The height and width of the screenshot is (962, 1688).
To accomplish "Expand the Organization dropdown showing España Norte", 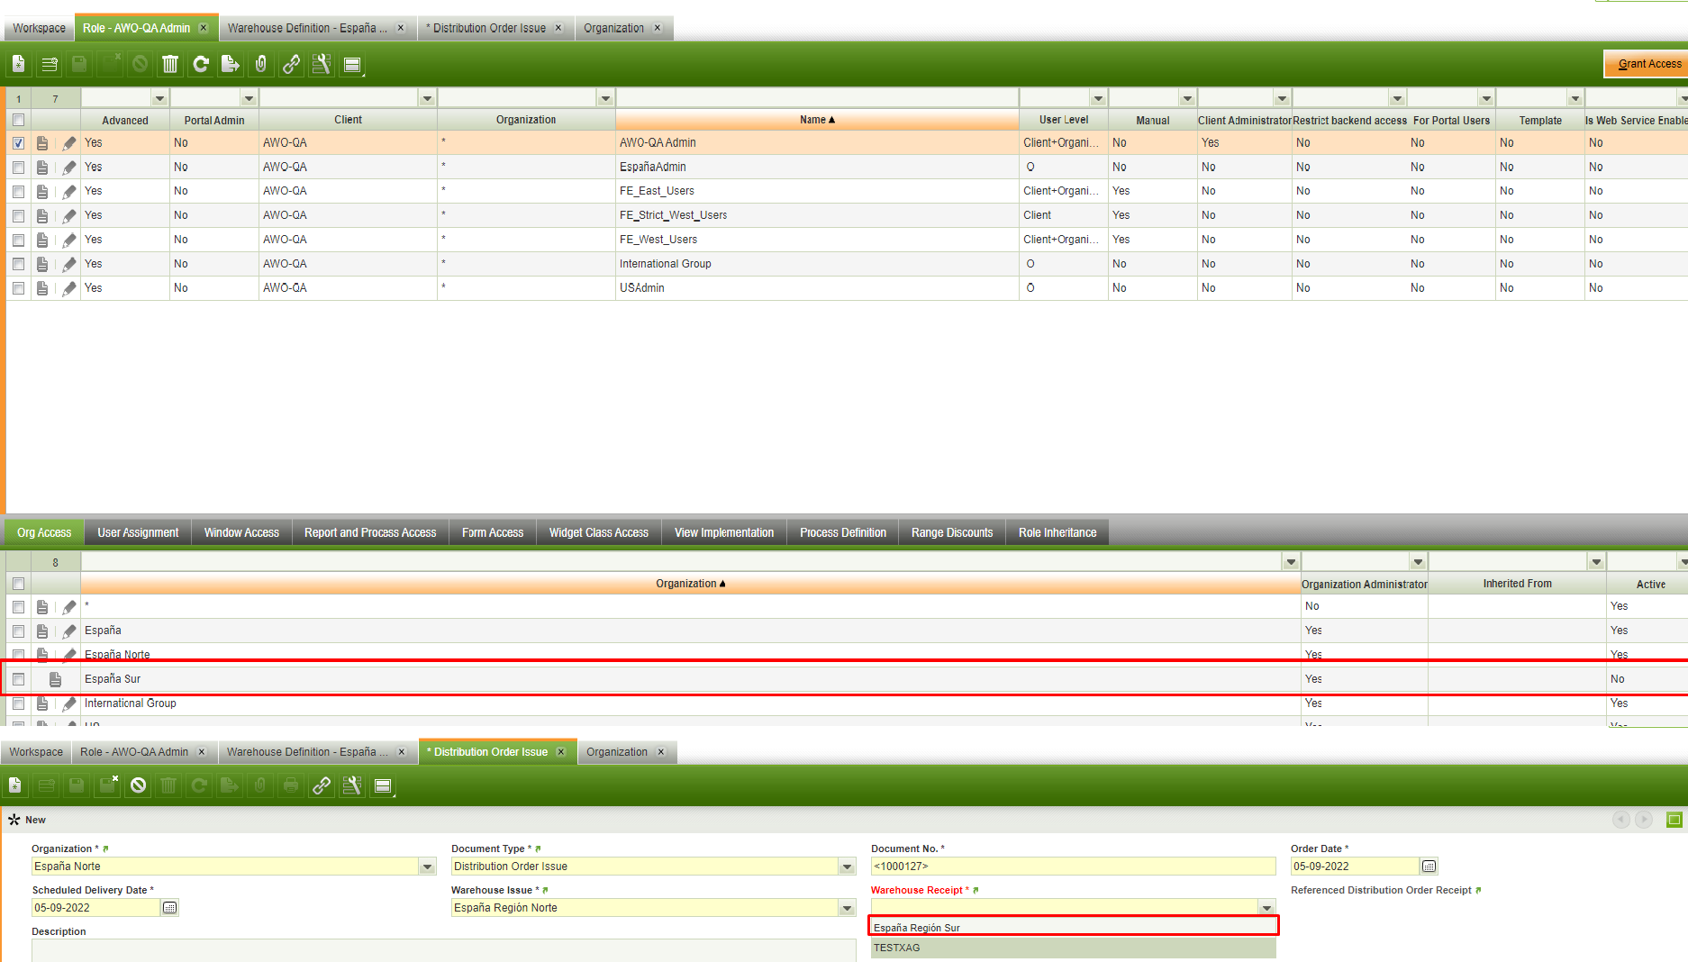I will pyautogui.click(x=427, y=867).
